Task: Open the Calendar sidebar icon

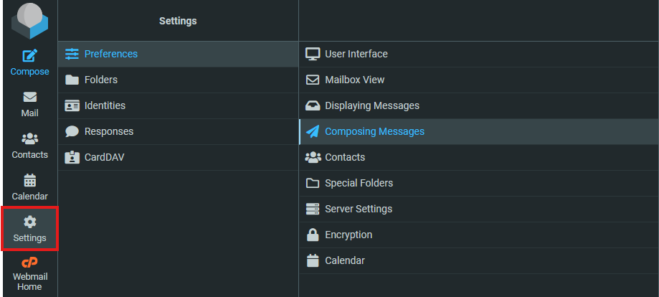Action: pyautogui.click(x=29, y=181)
